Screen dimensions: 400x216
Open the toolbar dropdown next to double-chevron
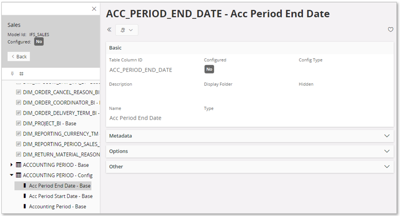click(127, 30)
